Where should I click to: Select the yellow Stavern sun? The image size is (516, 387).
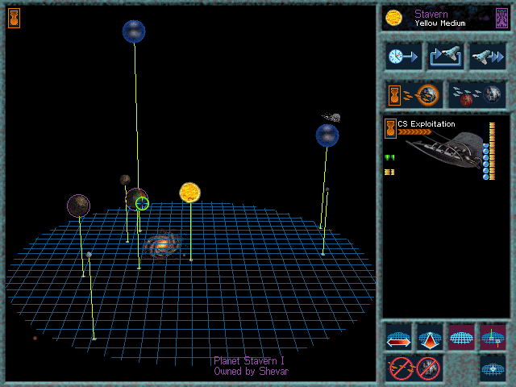click(190, 193)
